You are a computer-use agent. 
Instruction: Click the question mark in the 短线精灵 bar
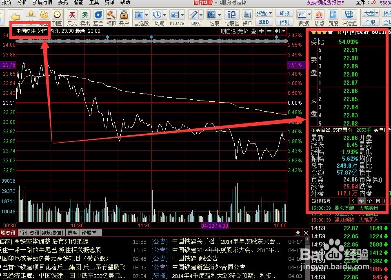click(x=353, y=201)
